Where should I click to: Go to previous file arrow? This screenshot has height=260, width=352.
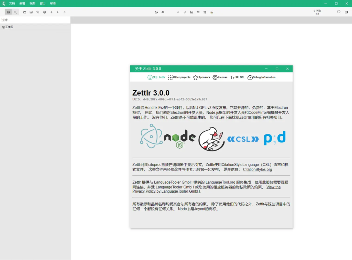point(58,12)
